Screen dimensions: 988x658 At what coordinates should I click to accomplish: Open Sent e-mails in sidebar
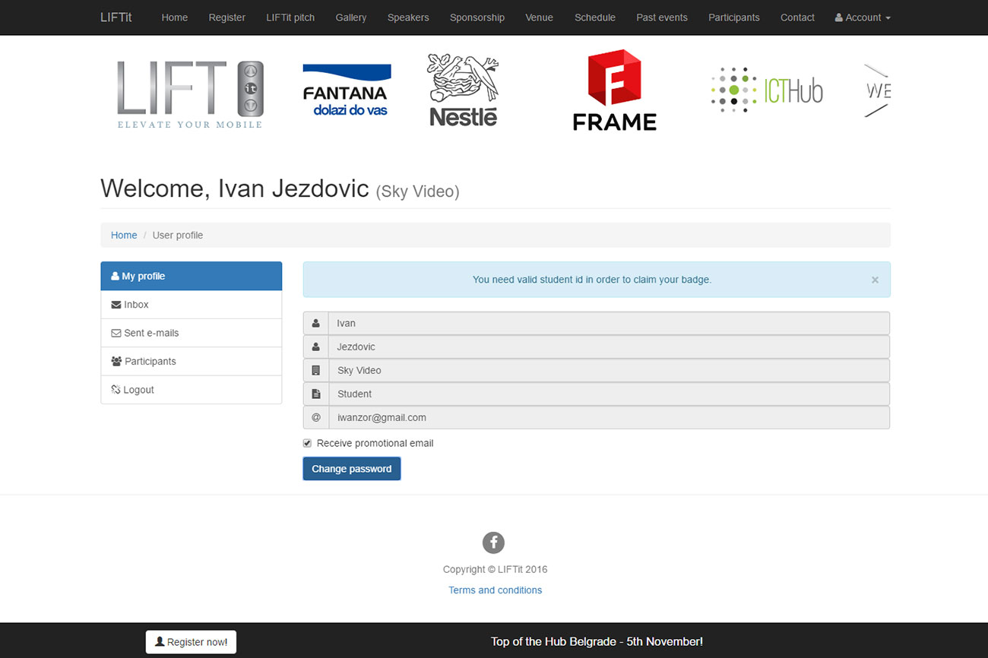(192, 333)
